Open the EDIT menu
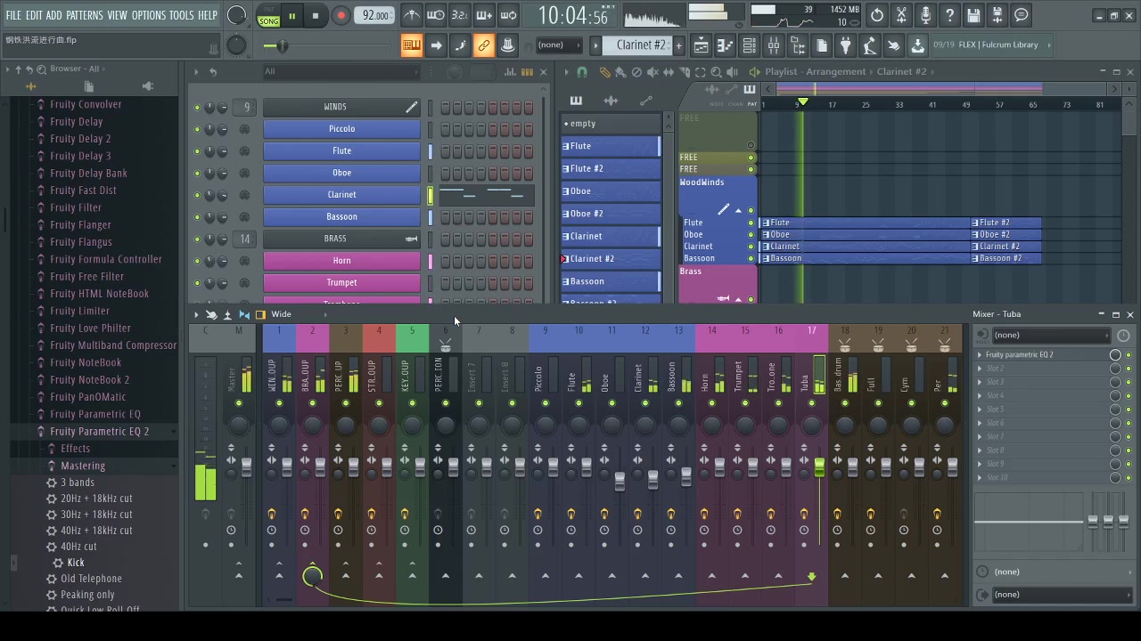The width and height of the screenshot is (1141, 641). click(x=34, y=15)
